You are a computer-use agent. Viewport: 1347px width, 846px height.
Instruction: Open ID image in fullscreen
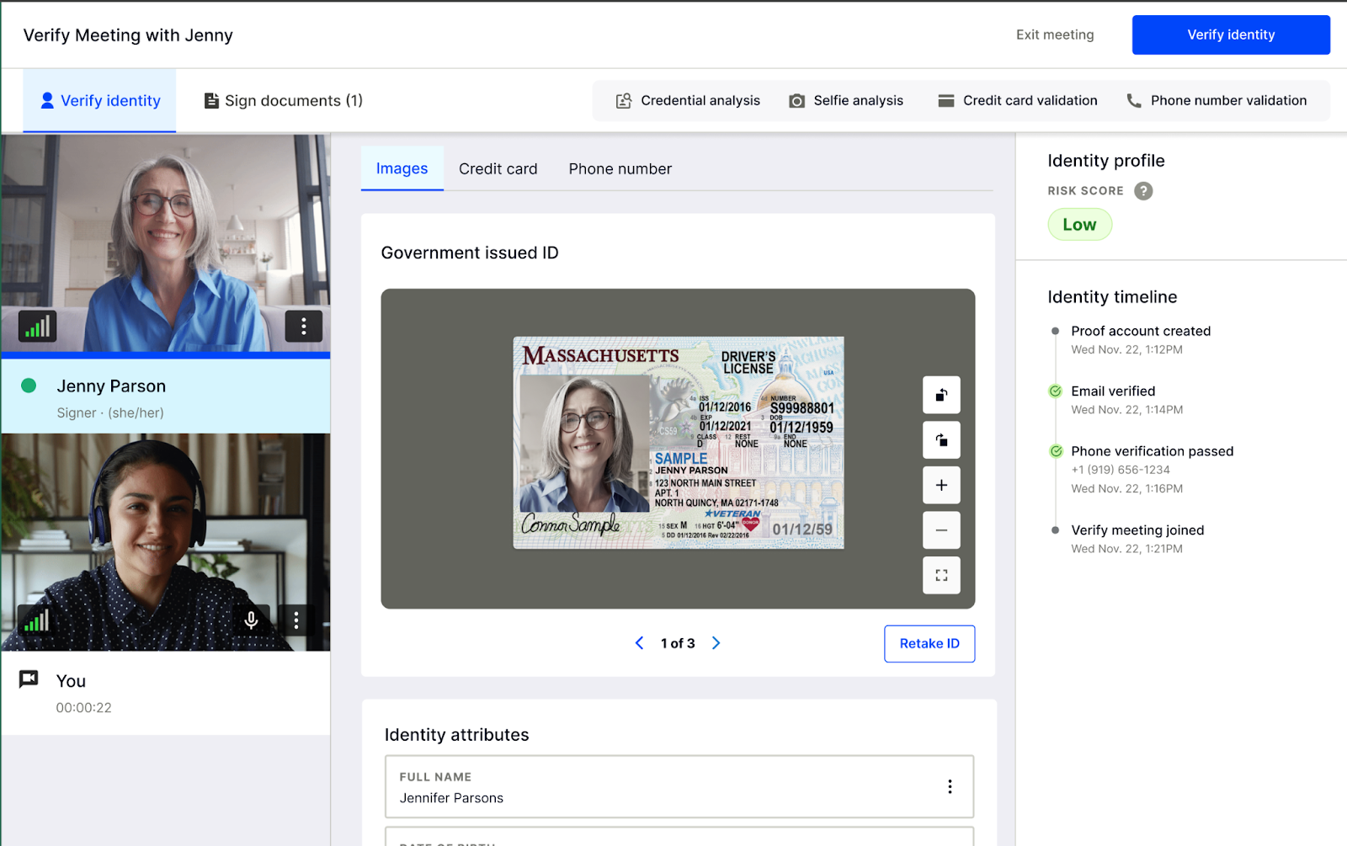tap(941, 576)
